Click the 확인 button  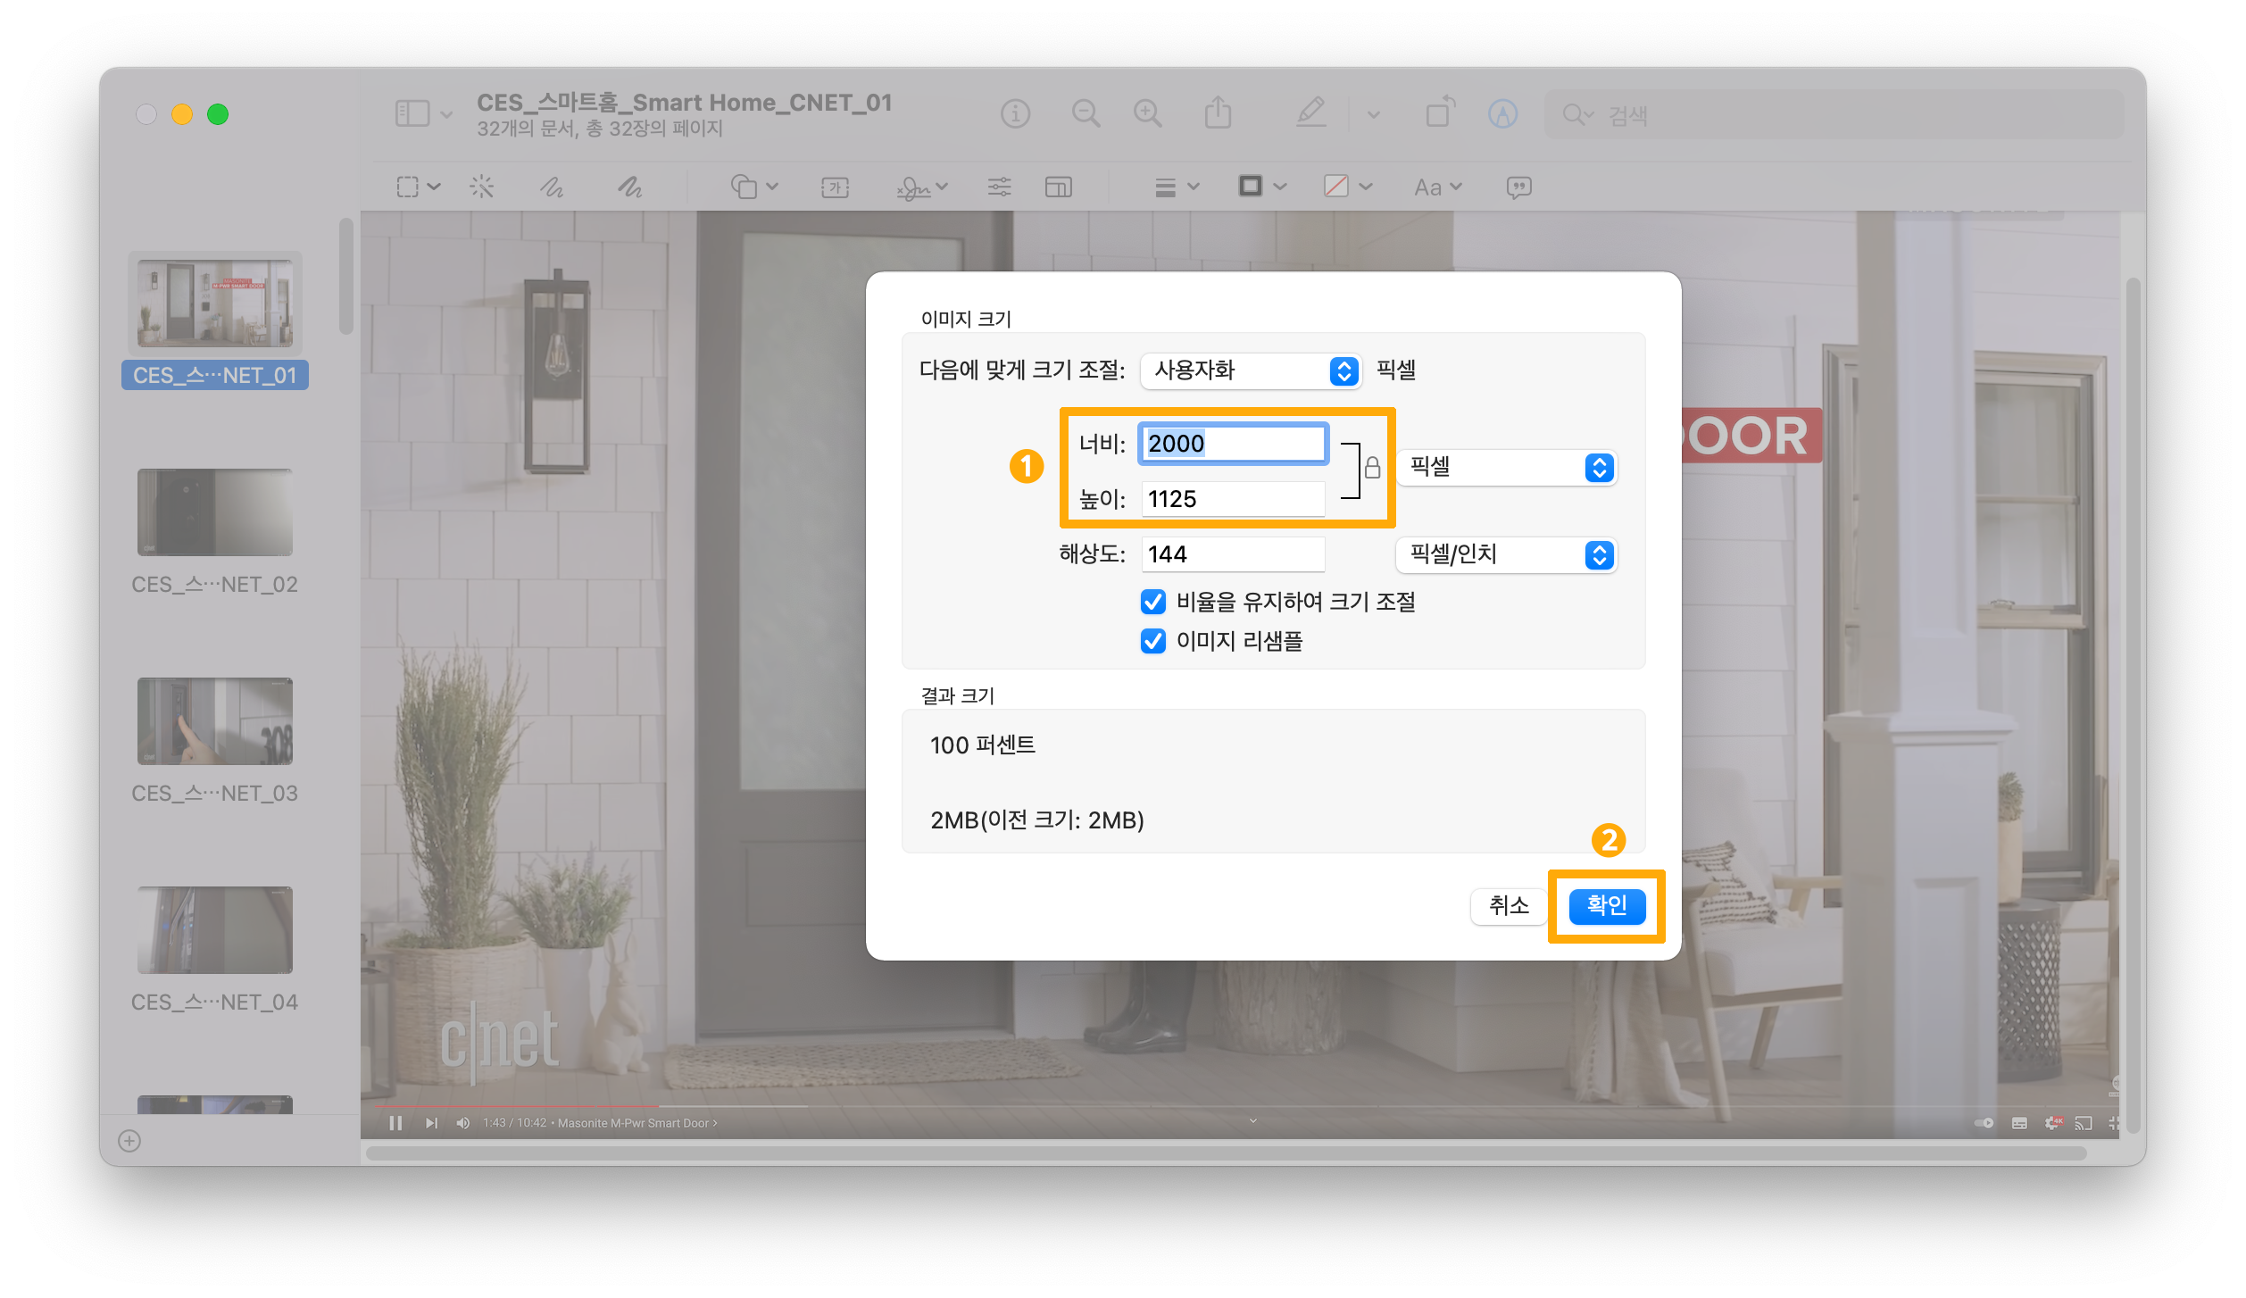click(1607, 906)
